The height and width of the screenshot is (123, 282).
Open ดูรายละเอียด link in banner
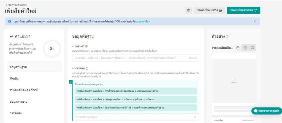point(143,21)
